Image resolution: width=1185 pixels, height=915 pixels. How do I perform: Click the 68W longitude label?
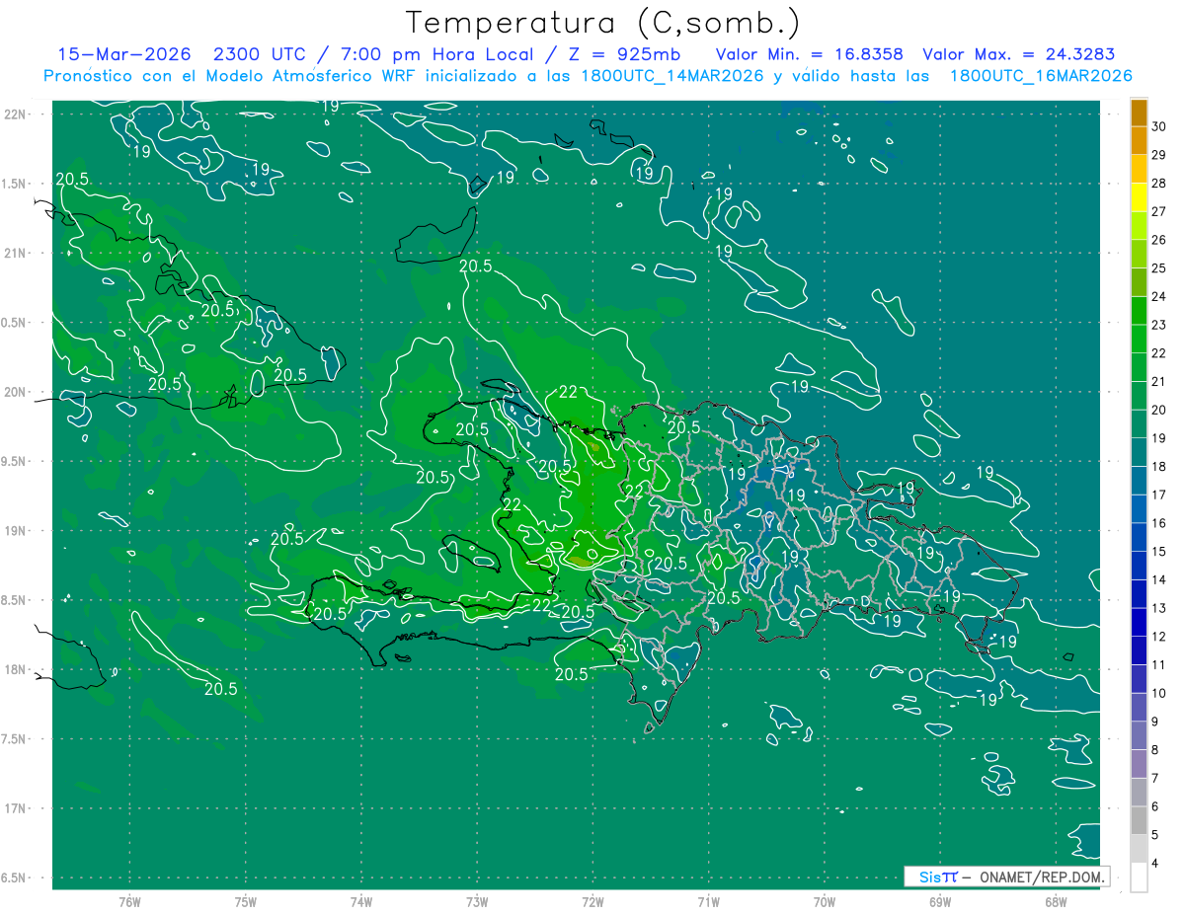click(x=1056, y=901)
